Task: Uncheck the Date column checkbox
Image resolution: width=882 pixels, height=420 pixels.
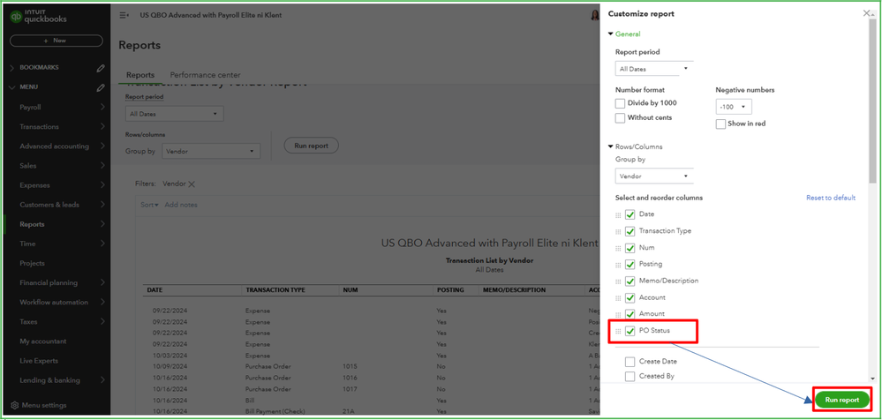Action: tap(630, 214)
